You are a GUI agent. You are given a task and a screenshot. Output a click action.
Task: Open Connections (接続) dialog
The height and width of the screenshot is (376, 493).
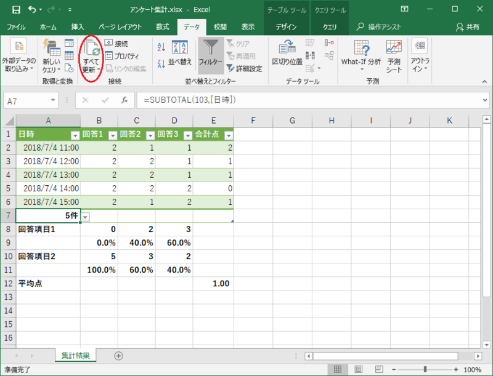(x=116, y=43)
